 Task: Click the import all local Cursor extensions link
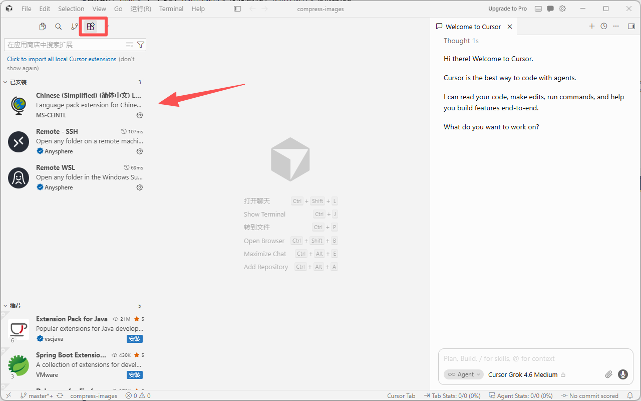pos(62,59)
